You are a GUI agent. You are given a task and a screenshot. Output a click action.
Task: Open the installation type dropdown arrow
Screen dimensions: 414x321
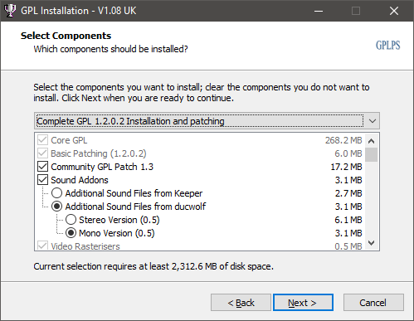tap(373, 121)
